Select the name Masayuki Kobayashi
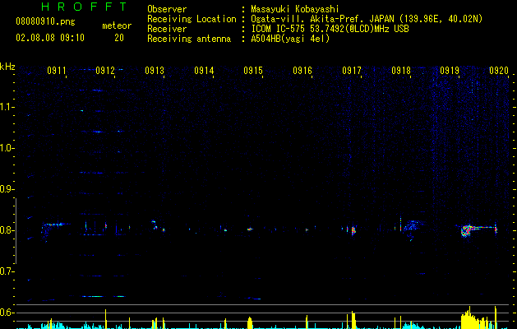Image resolution: width=517 pixels, height=329 pixels. (295, 9)
